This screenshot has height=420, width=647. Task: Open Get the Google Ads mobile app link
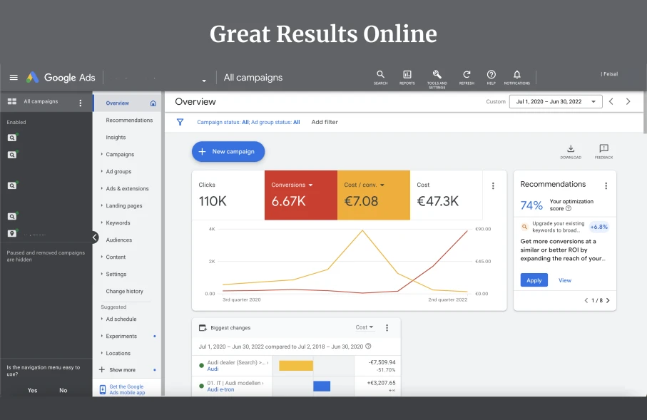tap(127, 389)
